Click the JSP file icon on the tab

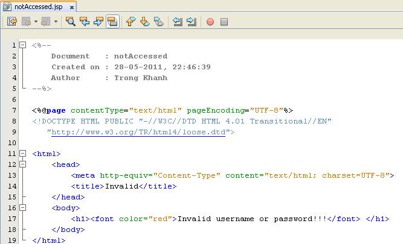click(x=7, y=7)
